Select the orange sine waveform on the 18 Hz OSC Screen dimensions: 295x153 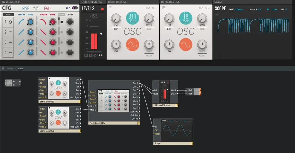coord(186,45)
